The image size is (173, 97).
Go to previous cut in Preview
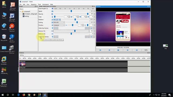click(109, 50)
